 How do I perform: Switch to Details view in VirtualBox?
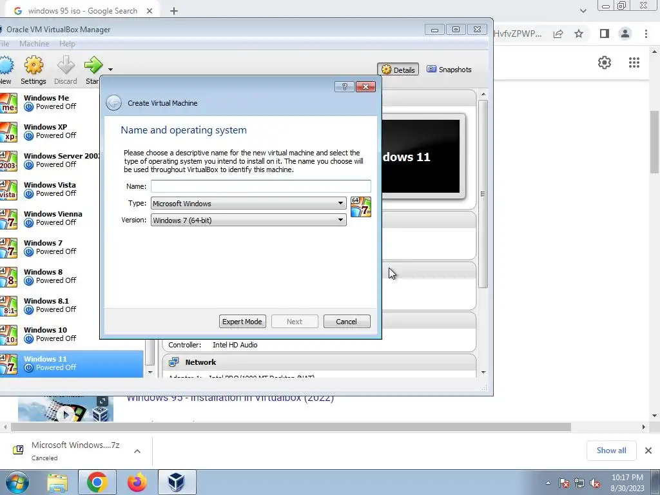point(398,70)
